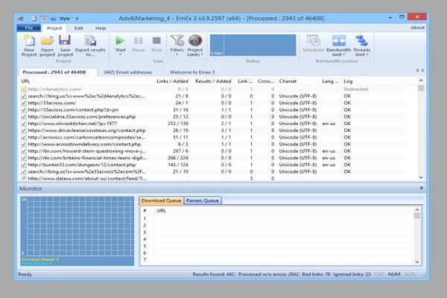Switch to the Parsers Queue tab
The image size is (447, 298).
[202, 200]
